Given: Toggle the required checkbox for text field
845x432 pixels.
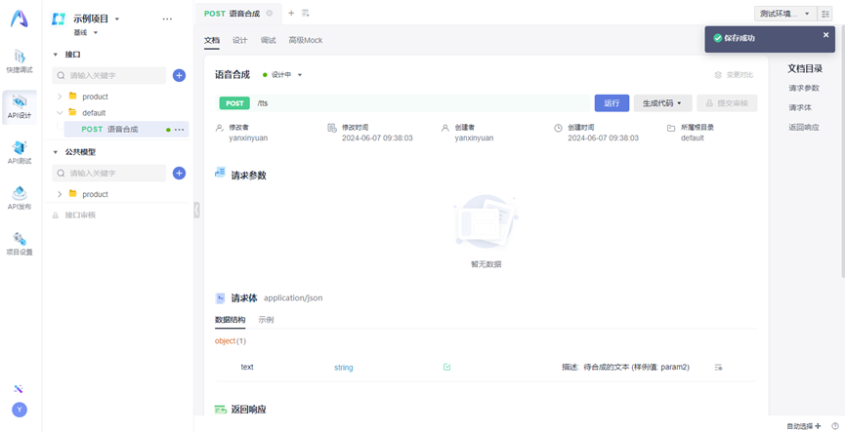Looking at the screenshot, I should (446, 367).
